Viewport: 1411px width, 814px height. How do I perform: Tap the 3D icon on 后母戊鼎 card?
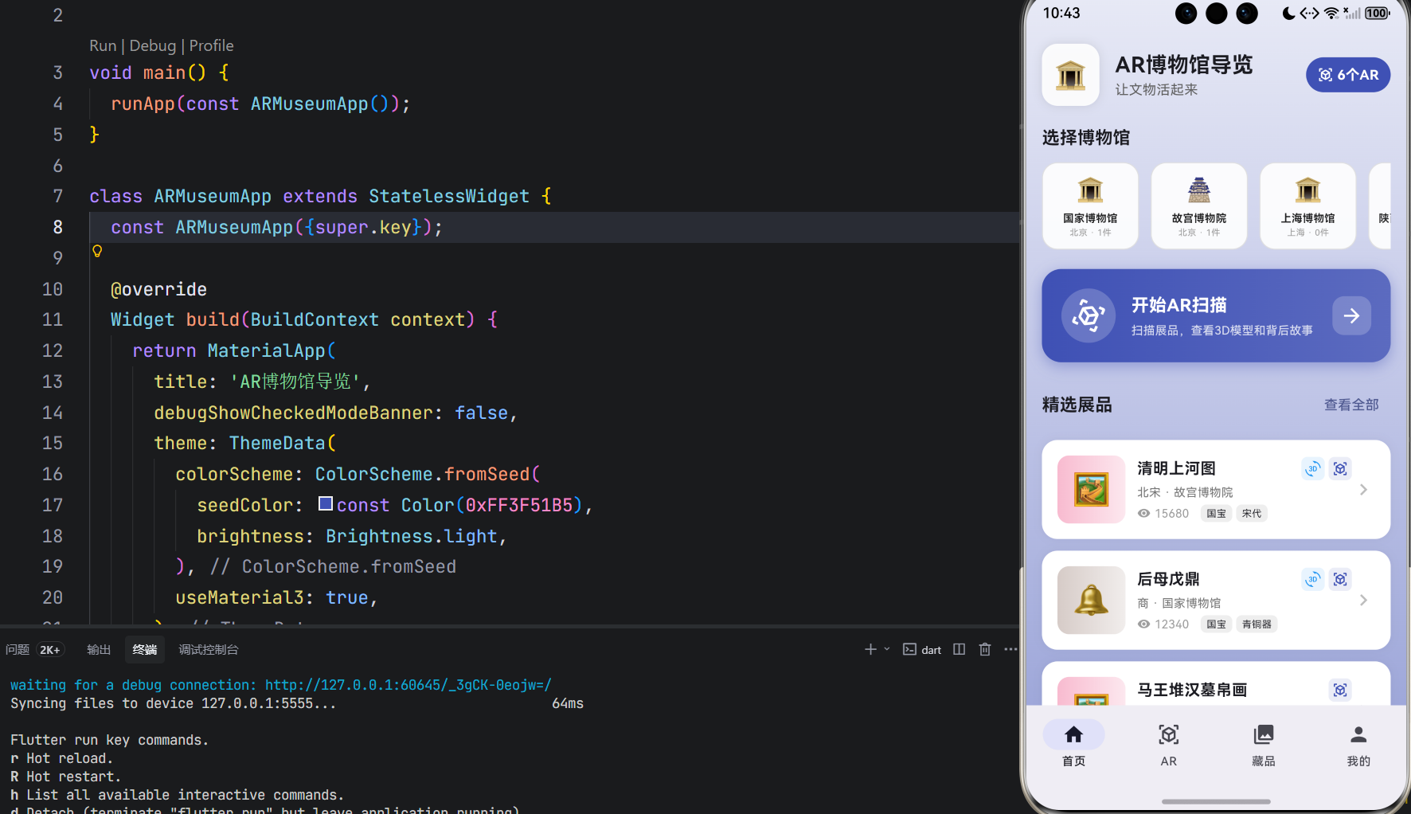1313,579
